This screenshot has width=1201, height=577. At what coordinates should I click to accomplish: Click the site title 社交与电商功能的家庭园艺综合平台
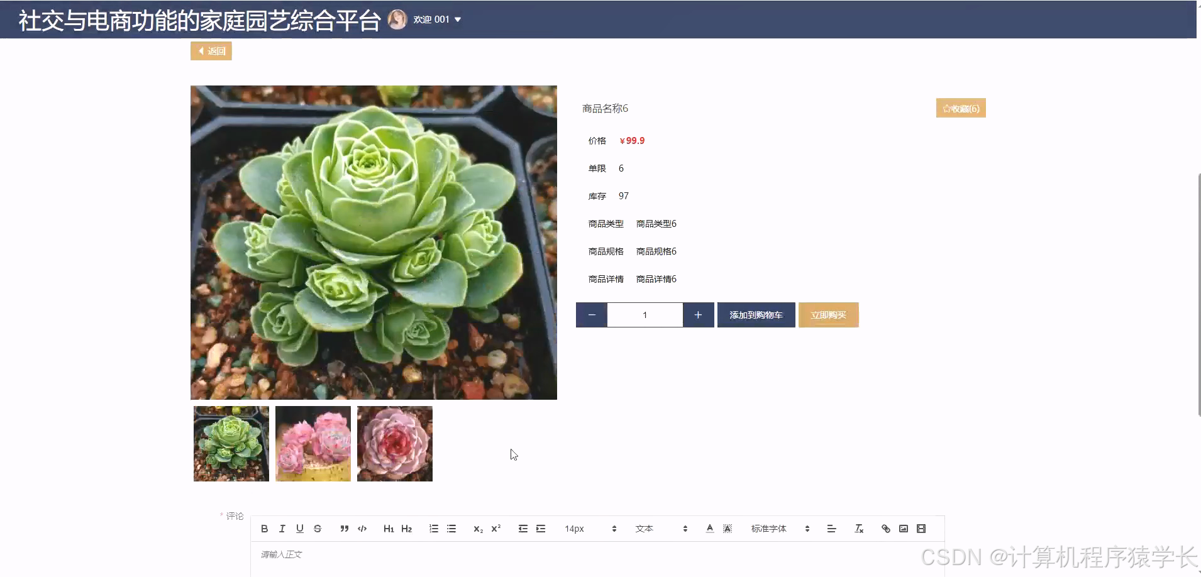(x=199, y=20)
